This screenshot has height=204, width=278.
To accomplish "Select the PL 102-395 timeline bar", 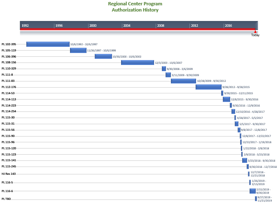I will (x=48, y=44).
